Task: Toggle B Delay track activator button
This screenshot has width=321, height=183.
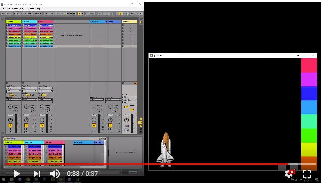Action: [110, 125]
